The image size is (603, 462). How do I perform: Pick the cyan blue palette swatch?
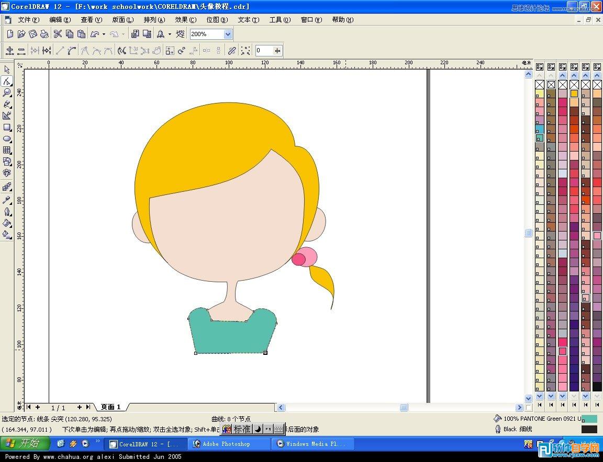(540, 129)
